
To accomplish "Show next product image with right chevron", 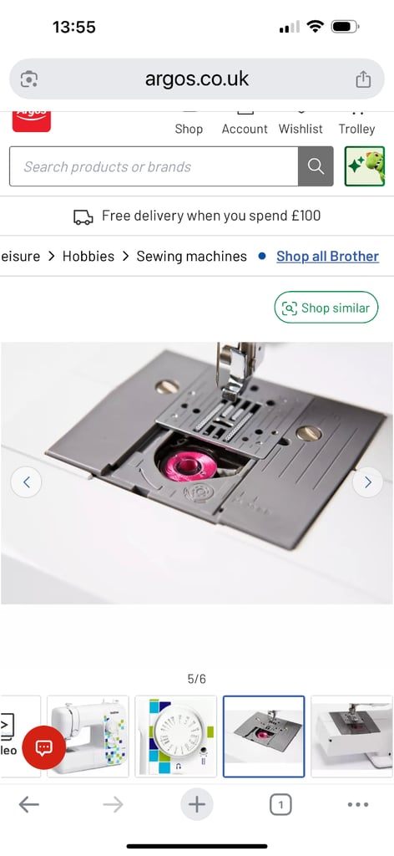I will point(368,482).
